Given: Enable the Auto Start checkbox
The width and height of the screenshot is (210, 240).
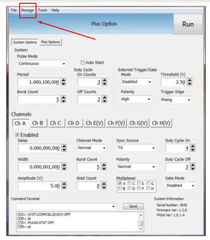Looking at the screenshot, I should (82, 62).
